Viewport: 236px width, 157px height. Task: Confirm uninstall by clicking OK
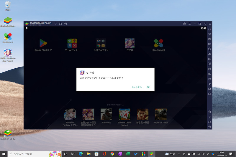click(148, 87)
